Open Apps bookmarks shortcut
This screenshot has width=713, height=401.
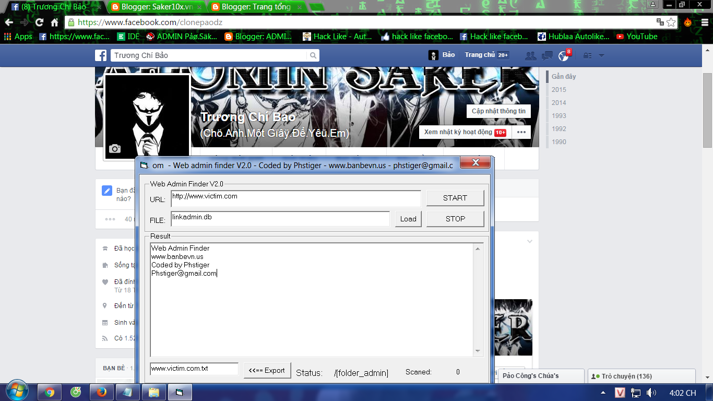point(18,37)
